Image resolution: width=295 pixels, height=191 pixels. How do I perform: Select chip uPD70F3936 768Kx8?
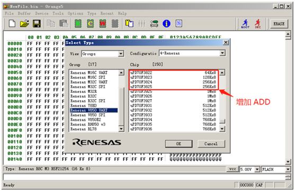click(x=174, y=129)
